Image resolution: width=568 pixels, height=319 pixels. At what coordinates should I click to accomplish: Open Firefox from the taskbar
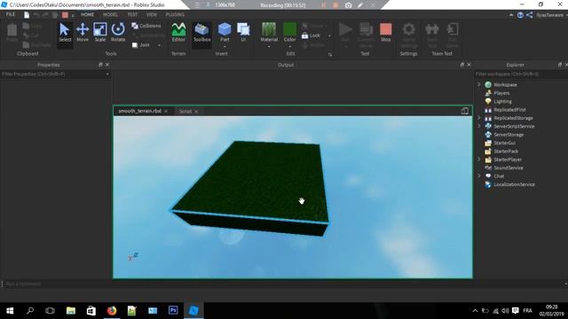(112, 311)
